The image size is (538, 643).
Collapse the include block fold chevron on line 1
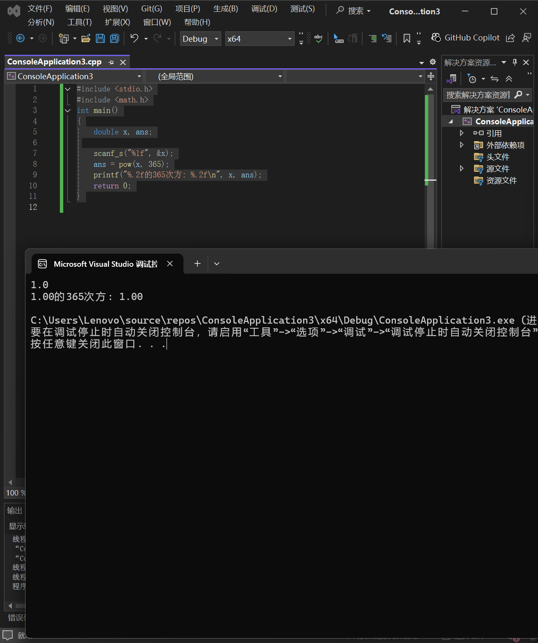point(68,89)
